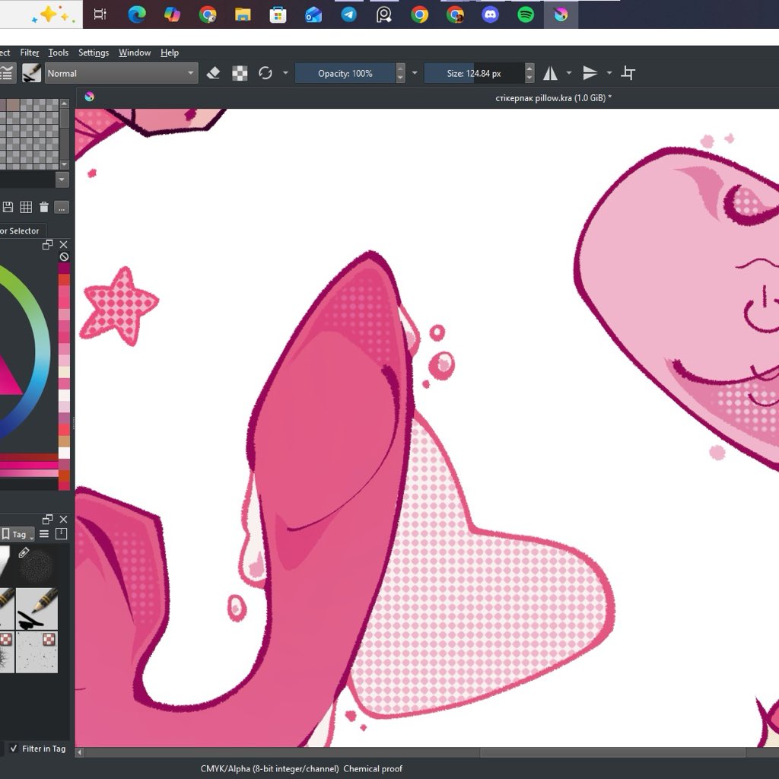779x779 pixels.
Task: Open File Explorer from the taskbar
Action: click(x=243, y=14)
